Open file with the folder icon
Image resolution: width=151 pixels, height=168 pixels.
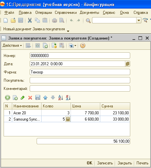(13, 20)
